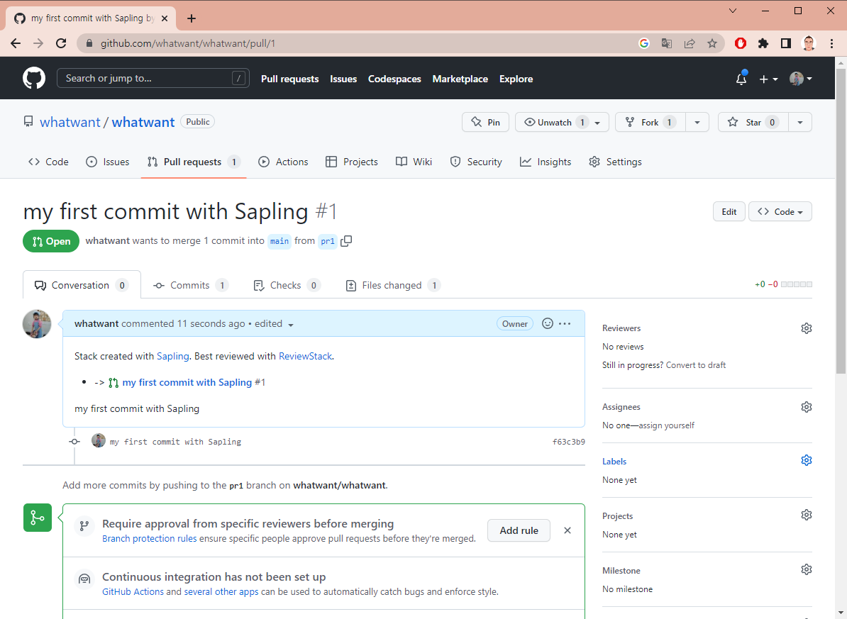Expand the Fork dropdown arrow

tap(697, 123)
